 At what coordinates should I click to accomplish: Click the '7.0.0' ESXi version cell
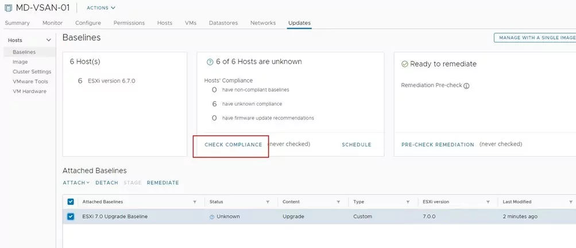(x=429, y=217)
